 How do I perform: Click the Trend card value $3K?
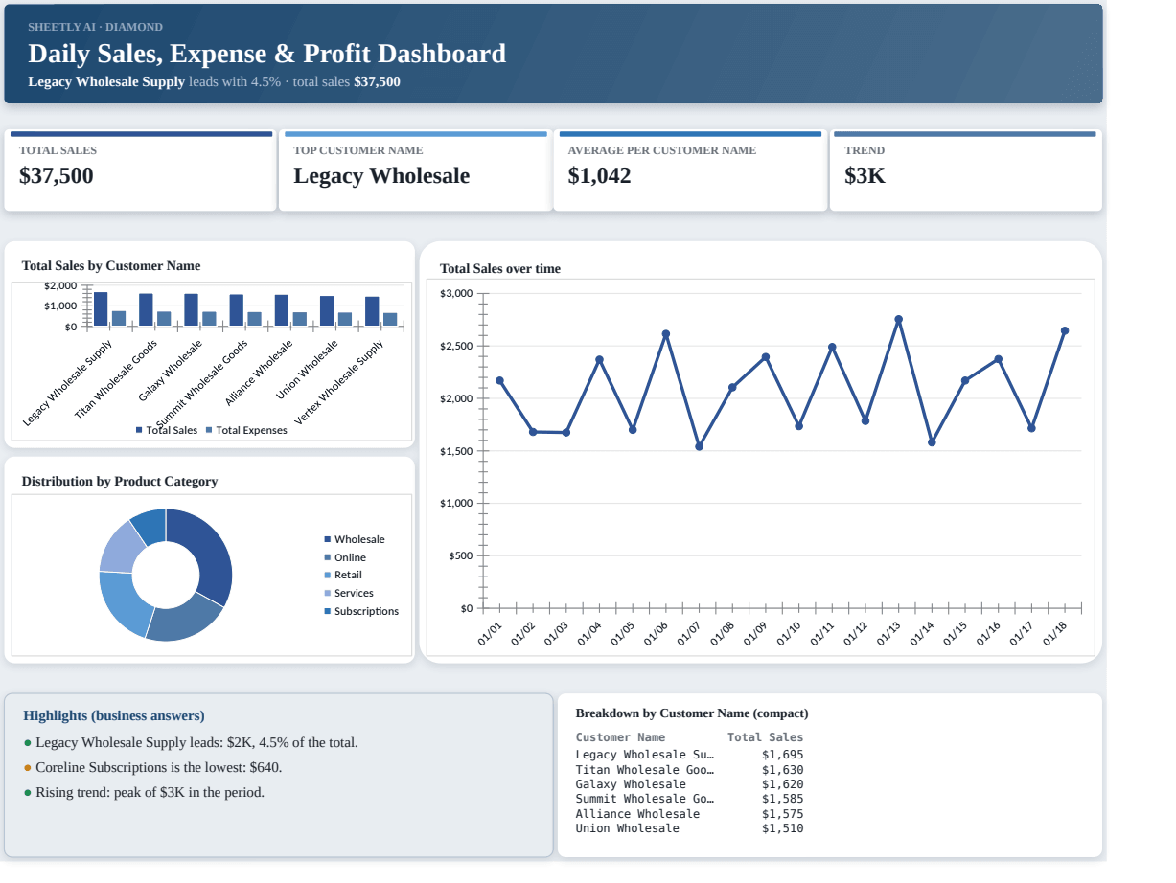865,175
